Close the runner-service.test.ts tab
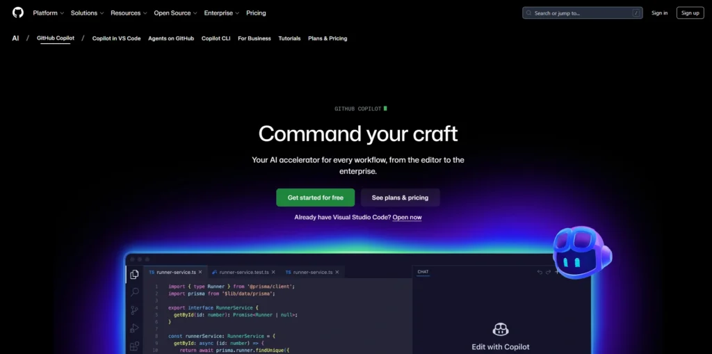712x354 pixels. click(x=273, y=272)
